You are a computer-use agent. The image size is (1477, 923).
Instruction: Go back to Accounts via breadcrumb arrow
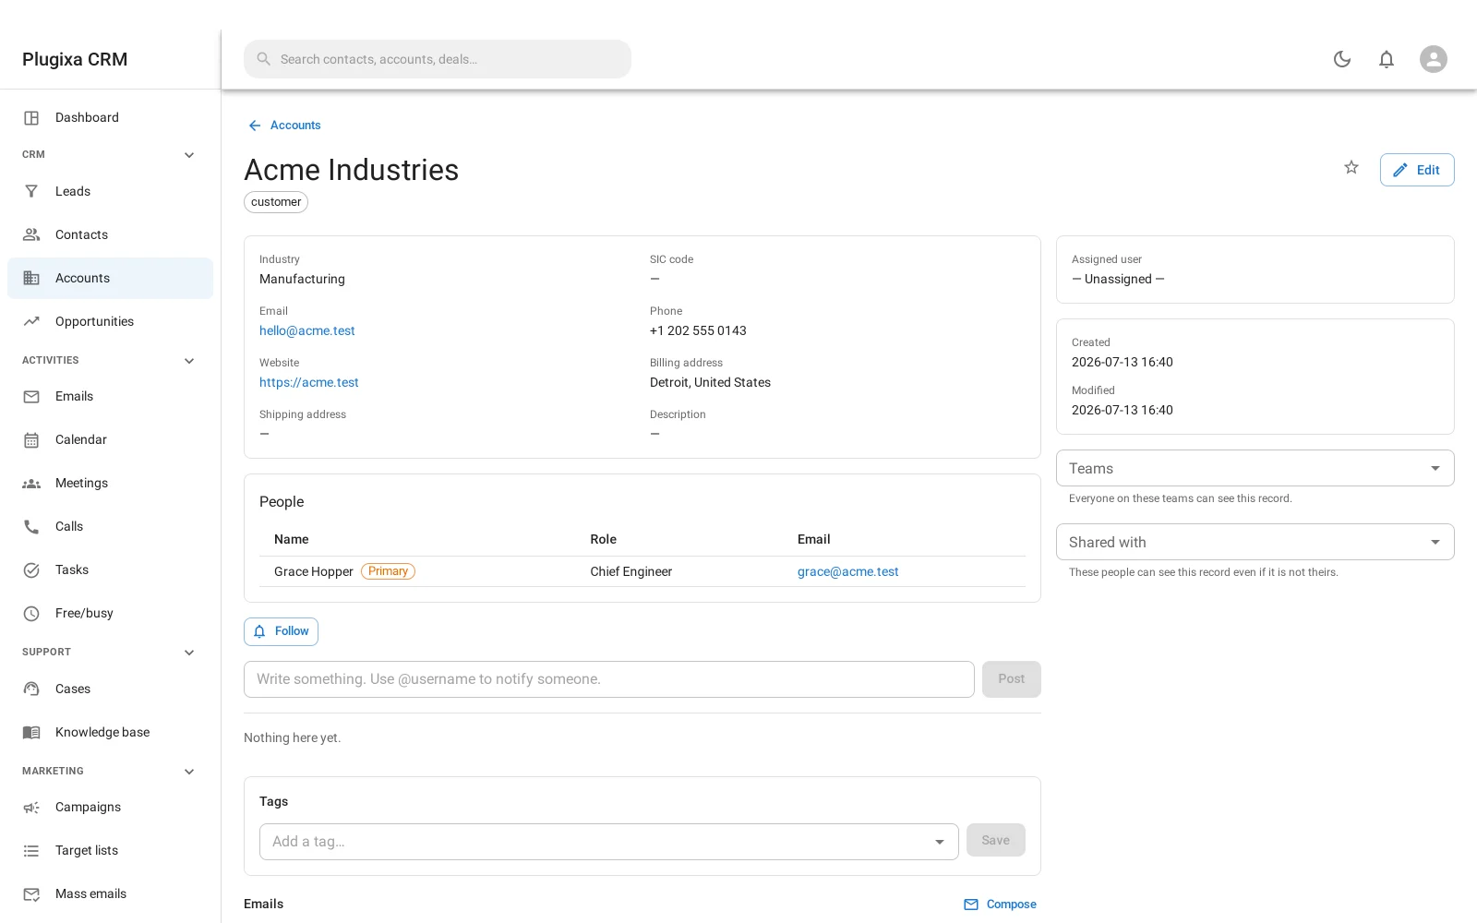283,126
